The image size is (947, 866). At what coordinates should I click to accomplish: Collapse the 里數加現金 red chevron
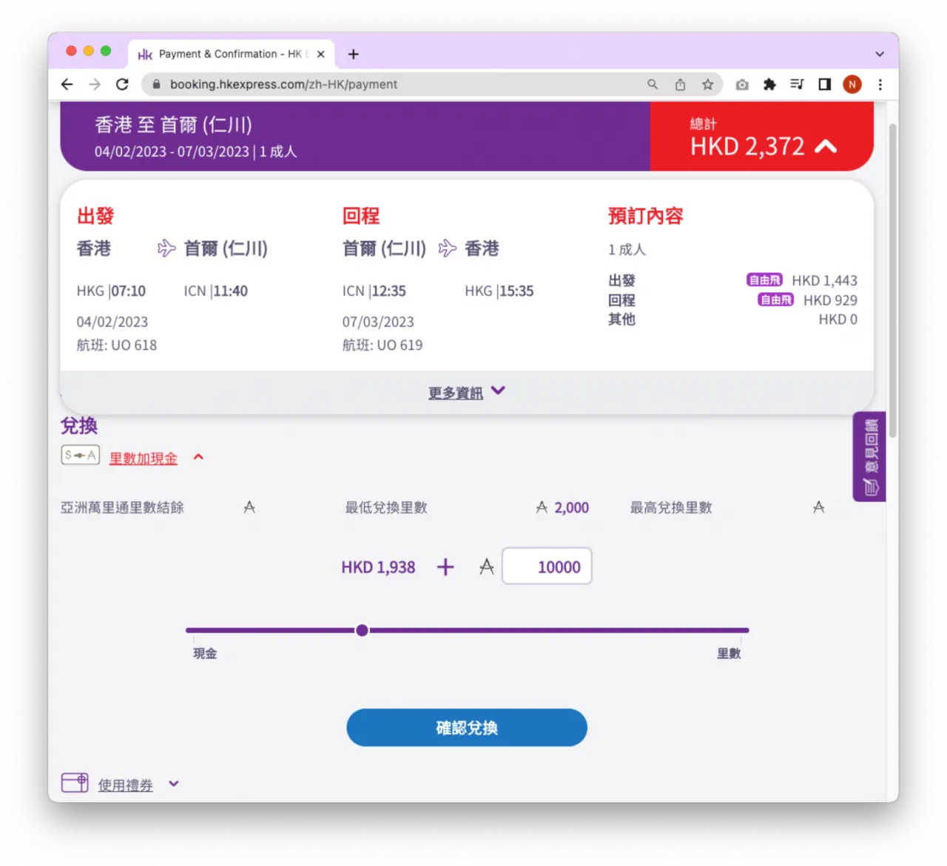pos(198,457)
